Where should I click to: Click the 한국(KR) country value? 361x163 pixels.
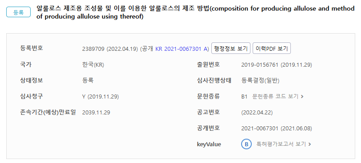coord(93,65)
